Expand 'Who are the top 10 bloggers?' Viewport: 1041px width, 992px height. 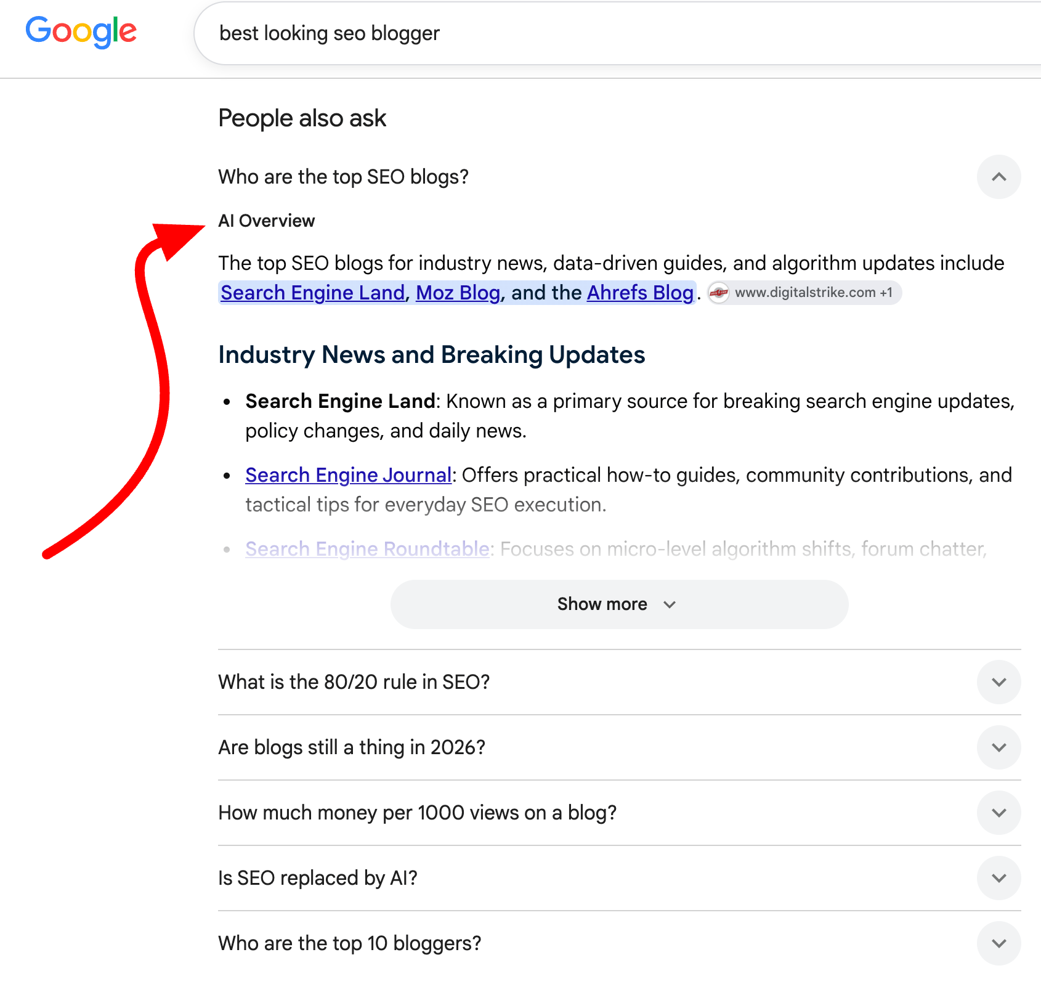click(619, 943)
